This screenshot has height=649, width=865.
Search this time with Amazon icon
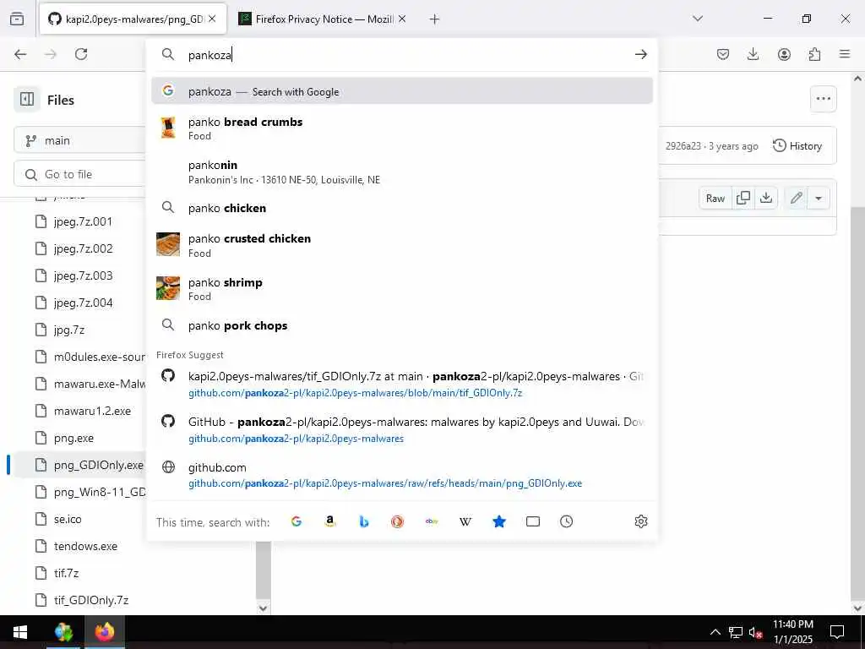330,521
